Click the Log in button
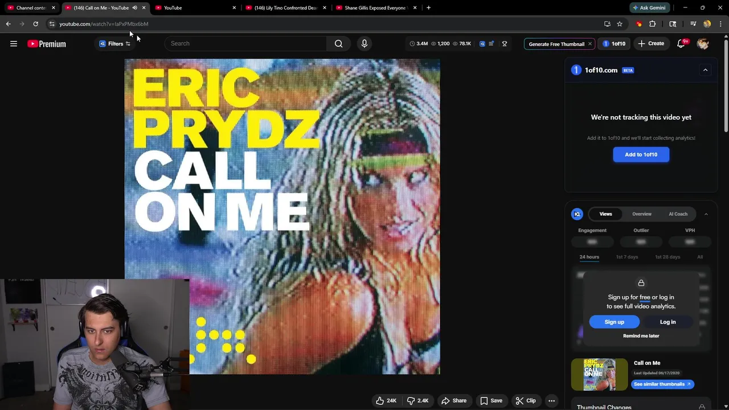The width and height of the screenshot is (729, 410). pyautogui.click(x=667, y=322)
